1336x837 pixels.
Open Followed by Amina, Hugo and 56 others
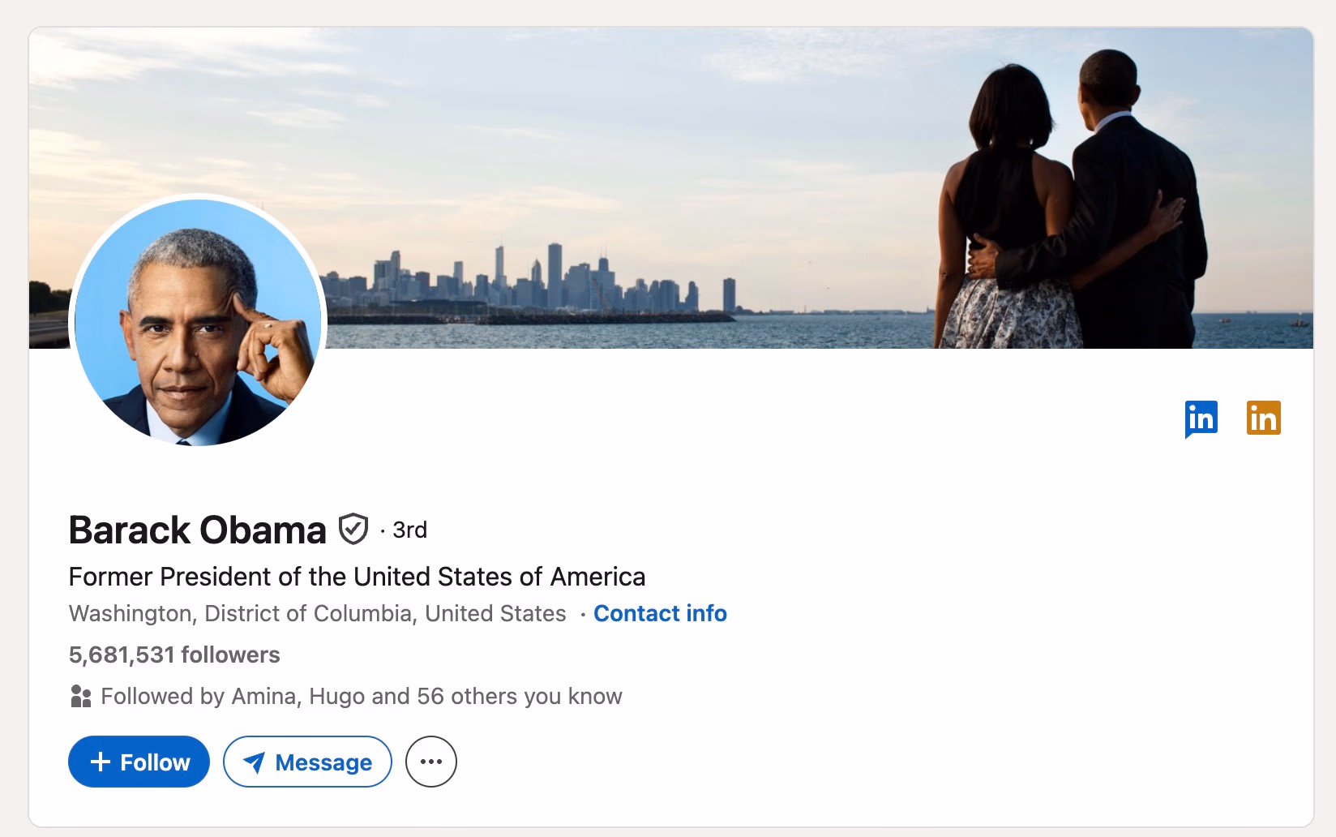pyautogui.click(x=362, y=697)
